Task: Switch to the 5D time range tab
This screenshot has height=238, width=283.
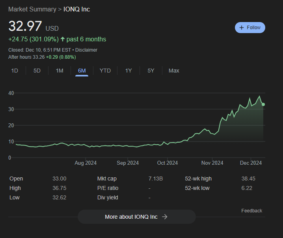Action: 37,71
